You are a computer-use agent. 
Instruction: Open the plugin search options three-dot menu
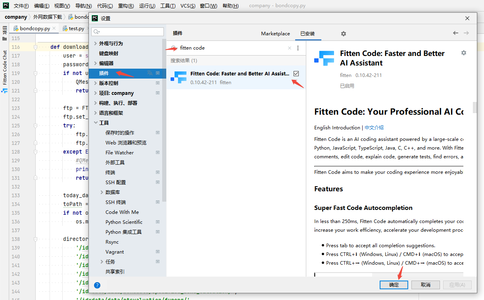(298, 48)
